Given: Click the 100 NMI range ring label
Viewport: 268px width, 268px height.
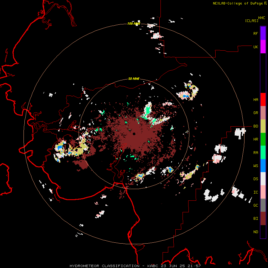Looking at the screenshot, I should (133, 24).
